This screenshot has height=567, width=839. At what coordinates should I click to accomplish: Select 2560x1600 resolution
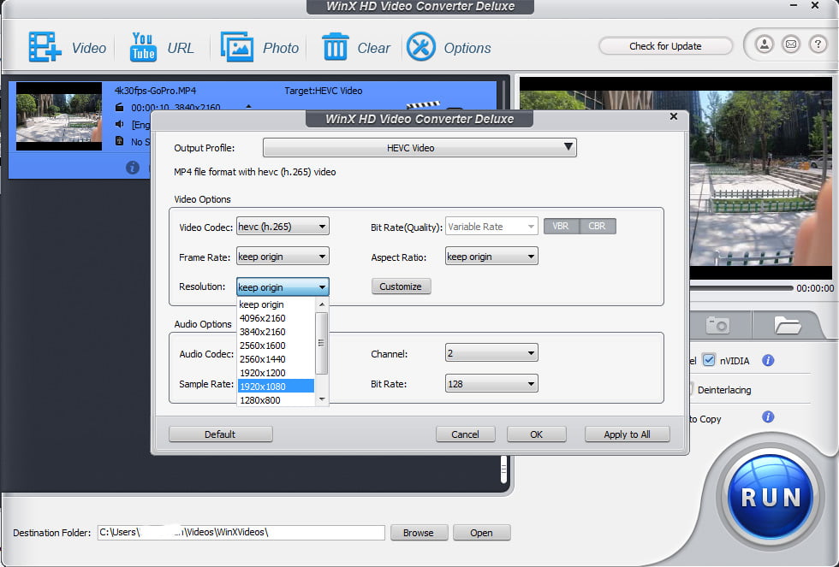pyautogui.click(x=276, y=346)
